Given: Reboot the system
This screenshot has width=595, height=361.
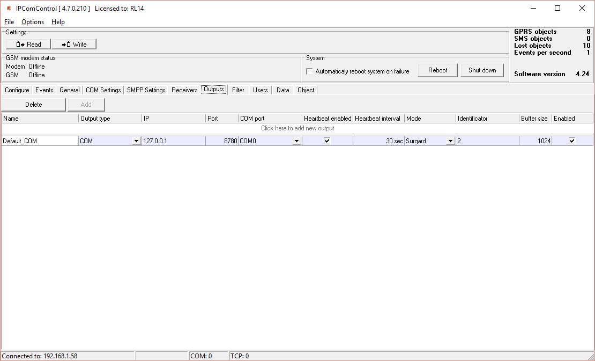Looking at the screenshot, I should coord(437,70).
